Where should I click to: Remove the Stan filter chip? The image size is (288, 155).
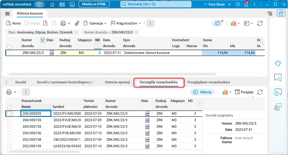[x=76, y=33]
